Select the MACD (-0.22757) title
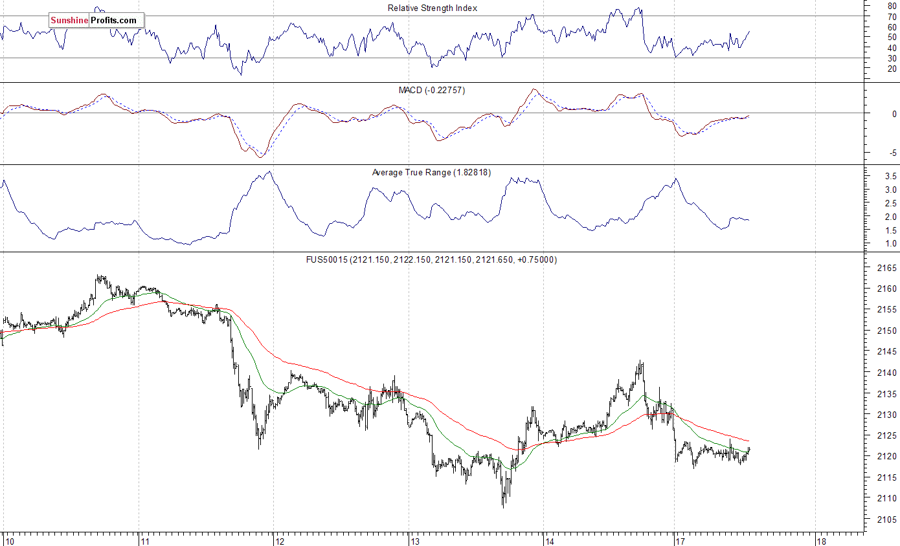 click(x=431, y=90)
